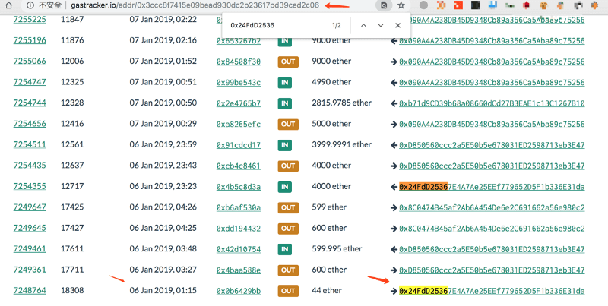Click the gastracker.io address bar URL

pyautogui.click(x=195, y=5)
